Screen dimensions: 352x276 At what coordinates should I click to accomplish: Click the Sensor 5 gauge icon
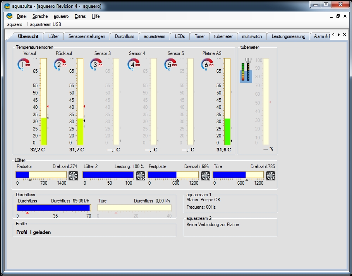171,64
